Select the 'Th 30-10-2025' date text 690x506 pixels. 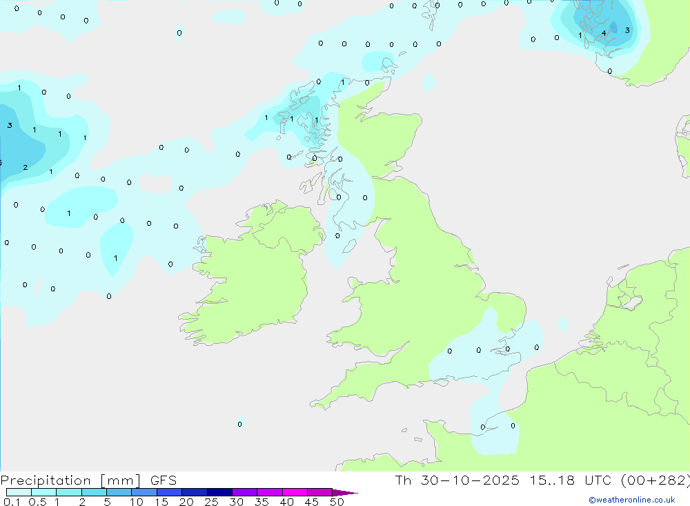(457, 480)
